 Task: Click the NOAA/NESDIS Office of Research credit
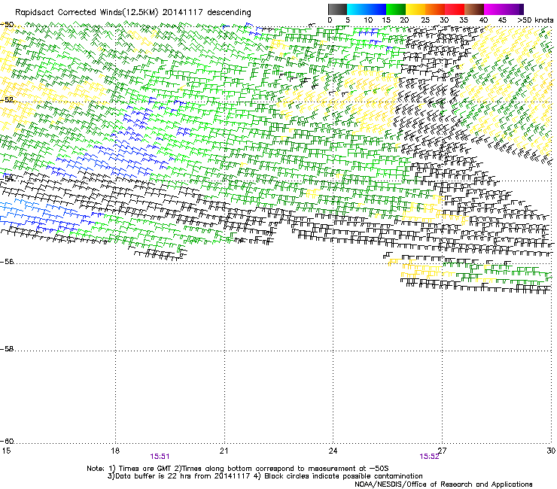point(443,484)
